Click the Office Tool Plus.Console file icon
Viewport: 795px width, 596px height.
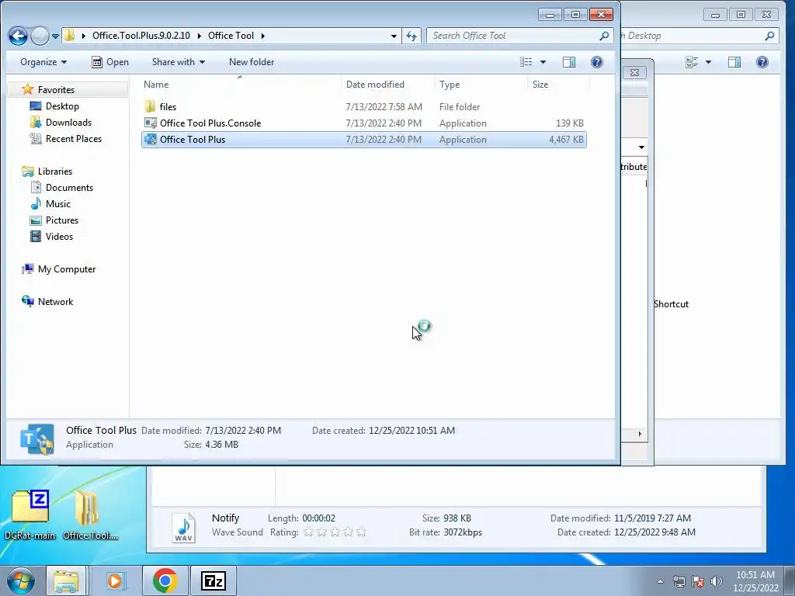tap(150, 123)
